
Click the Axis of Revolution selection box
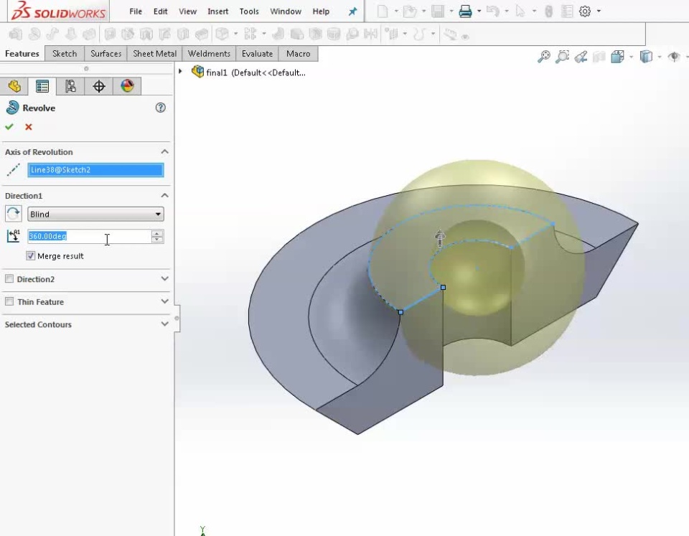(x=95, y=170)
